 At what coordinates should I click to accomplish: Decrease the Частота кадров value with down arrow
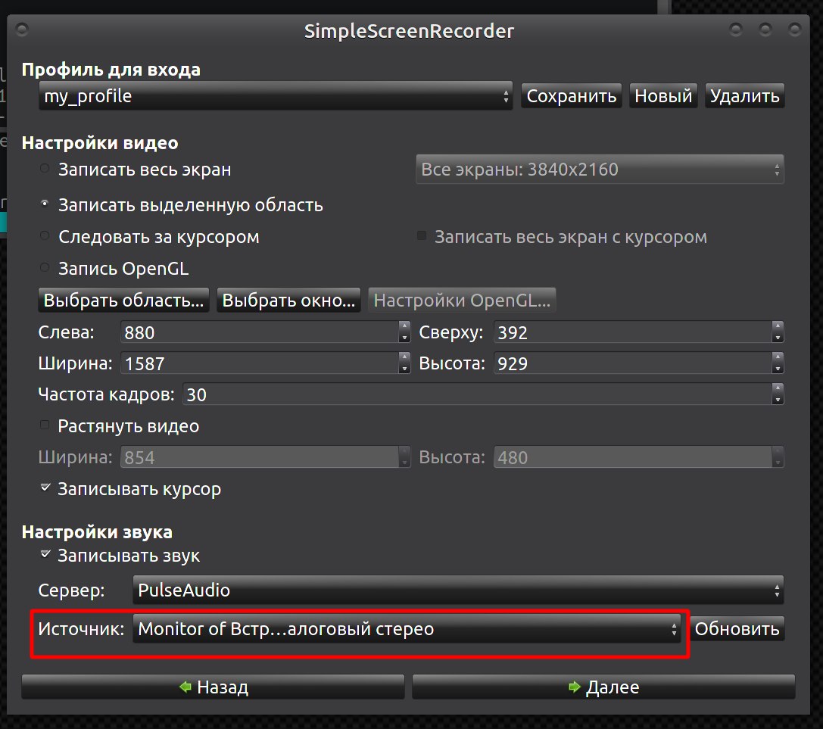[x=778, y=400]
